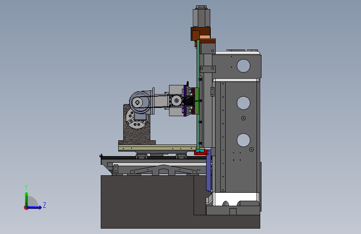
Task: Select the round pulley housing on the arm's end
Action: point(139,102)
